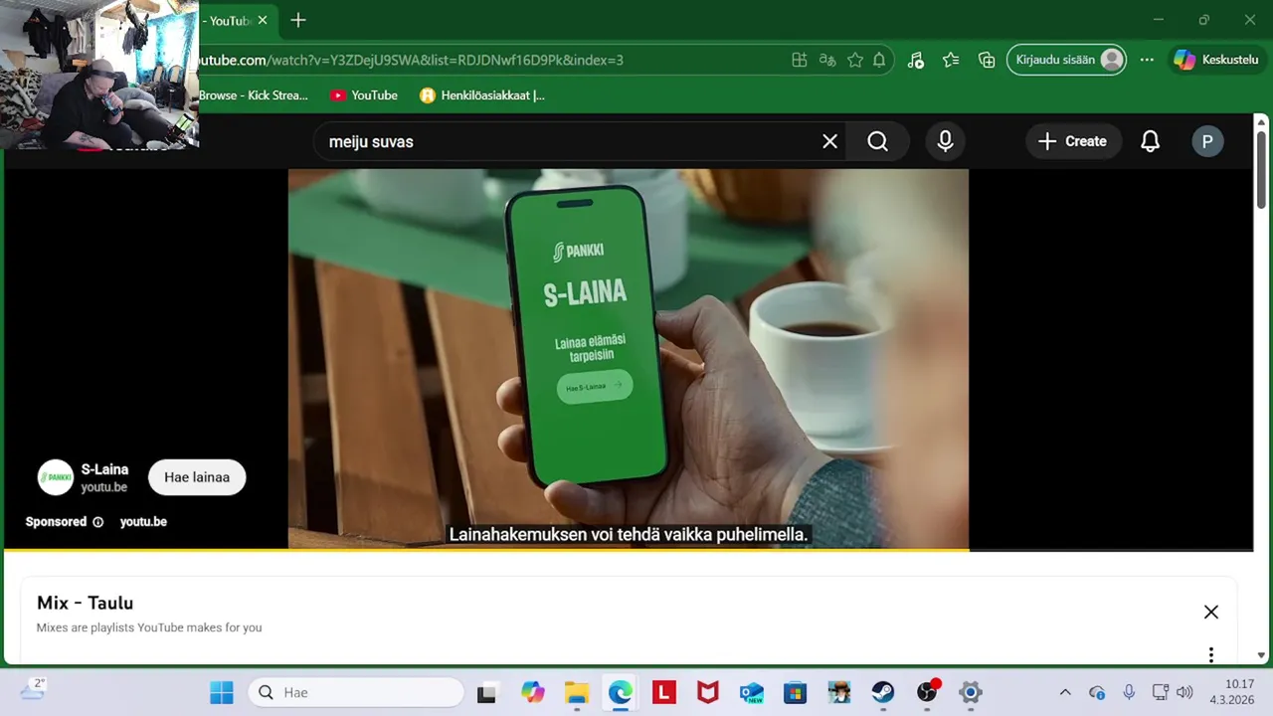Viewport: 1273px width, 716px height.
Task: Click the scrollbar up arrow
Action: [1262, 121]
